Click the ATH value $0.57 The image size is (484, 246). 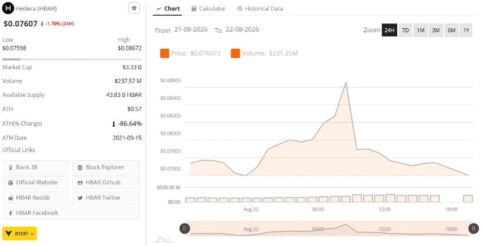point(134,109)
